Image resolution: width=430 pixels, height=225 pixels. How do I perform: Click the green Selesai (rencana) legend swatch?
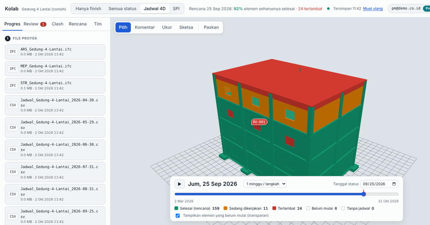176,208
